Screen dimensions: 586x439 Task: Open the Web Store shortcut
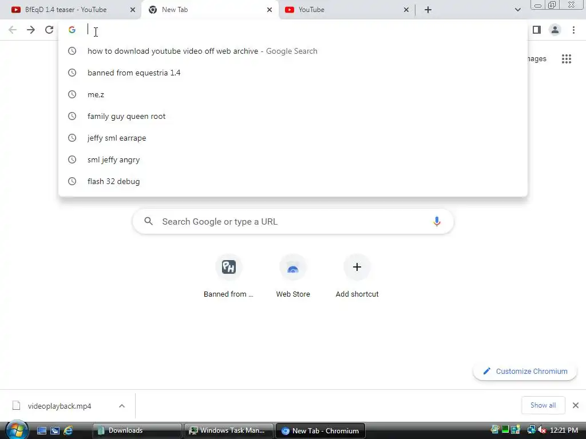point(293,276)
